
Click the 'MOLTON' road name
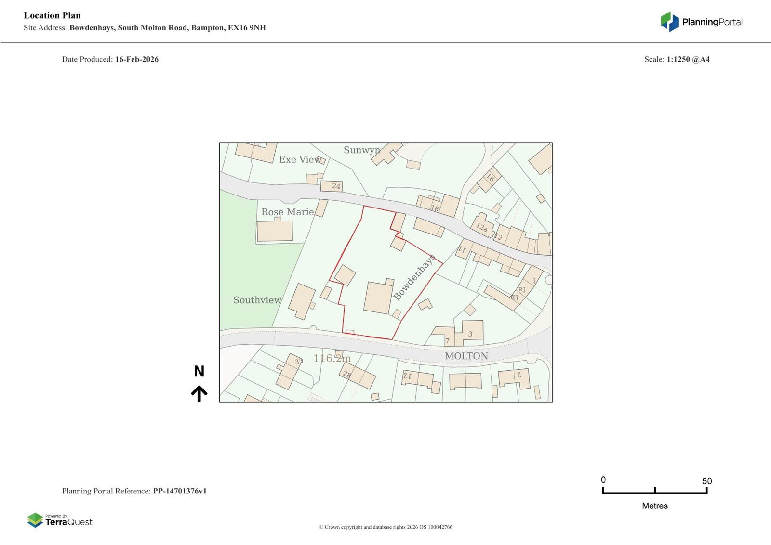[x=466, y=356]
